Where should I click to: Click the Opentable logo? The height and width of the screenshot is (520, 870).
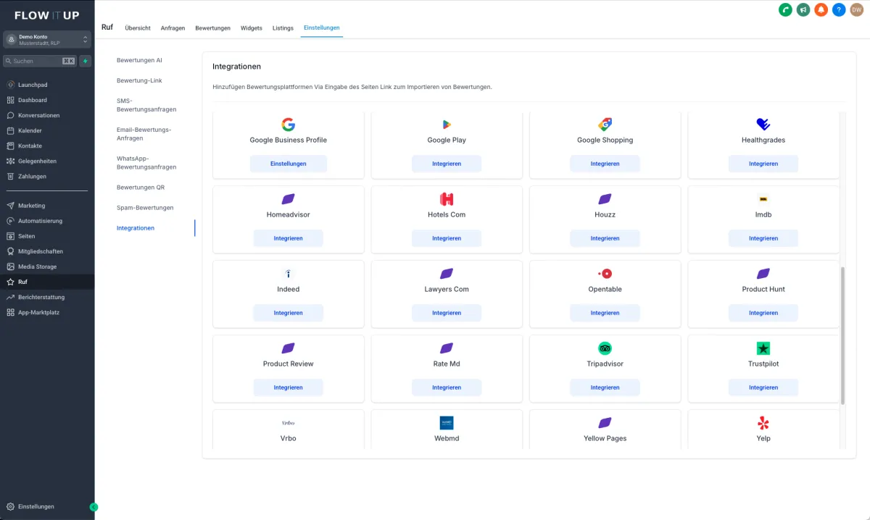click(605, 274)
